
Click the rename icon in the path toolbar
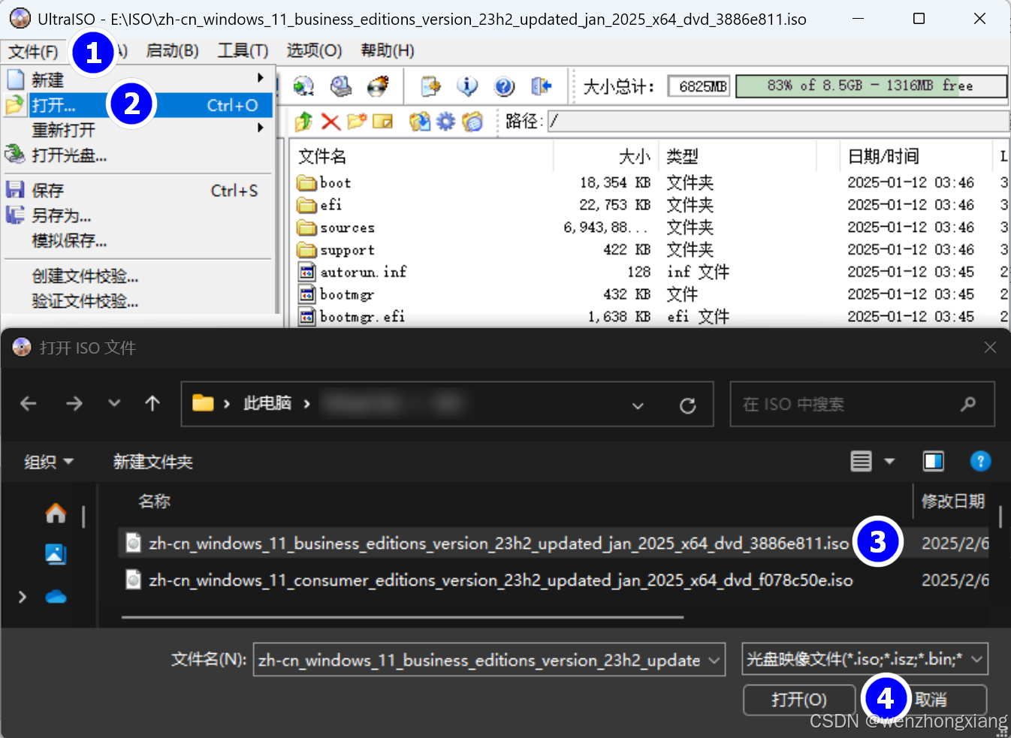click(383, 121)
